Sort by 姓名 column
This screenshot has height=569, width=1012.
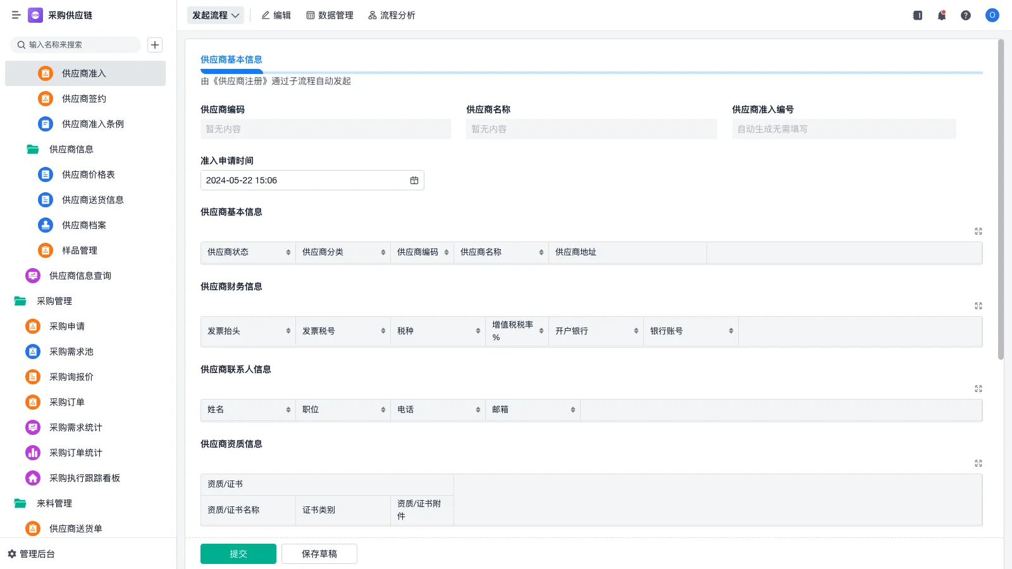[x=288, y=410]
